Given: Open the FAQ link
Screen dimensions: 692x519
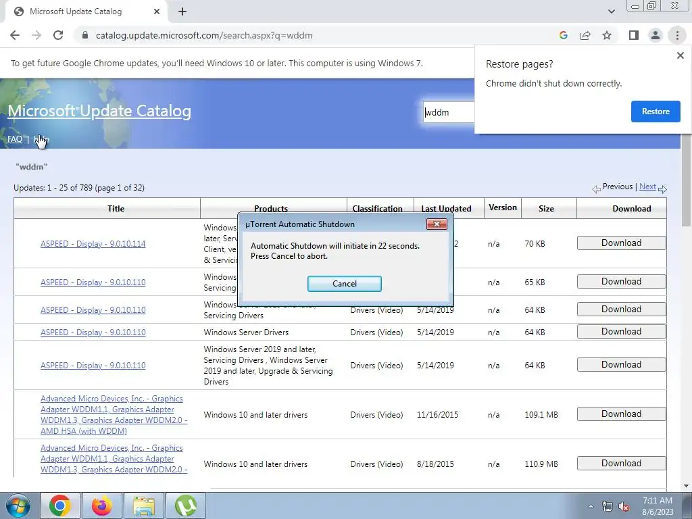Looking at the screenshot, I should point(15,139).
